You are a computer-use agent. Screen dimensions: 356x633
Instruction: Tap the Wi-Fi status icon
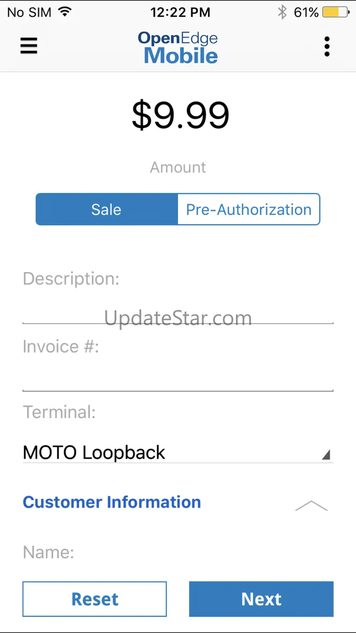(x=65, y=12)
